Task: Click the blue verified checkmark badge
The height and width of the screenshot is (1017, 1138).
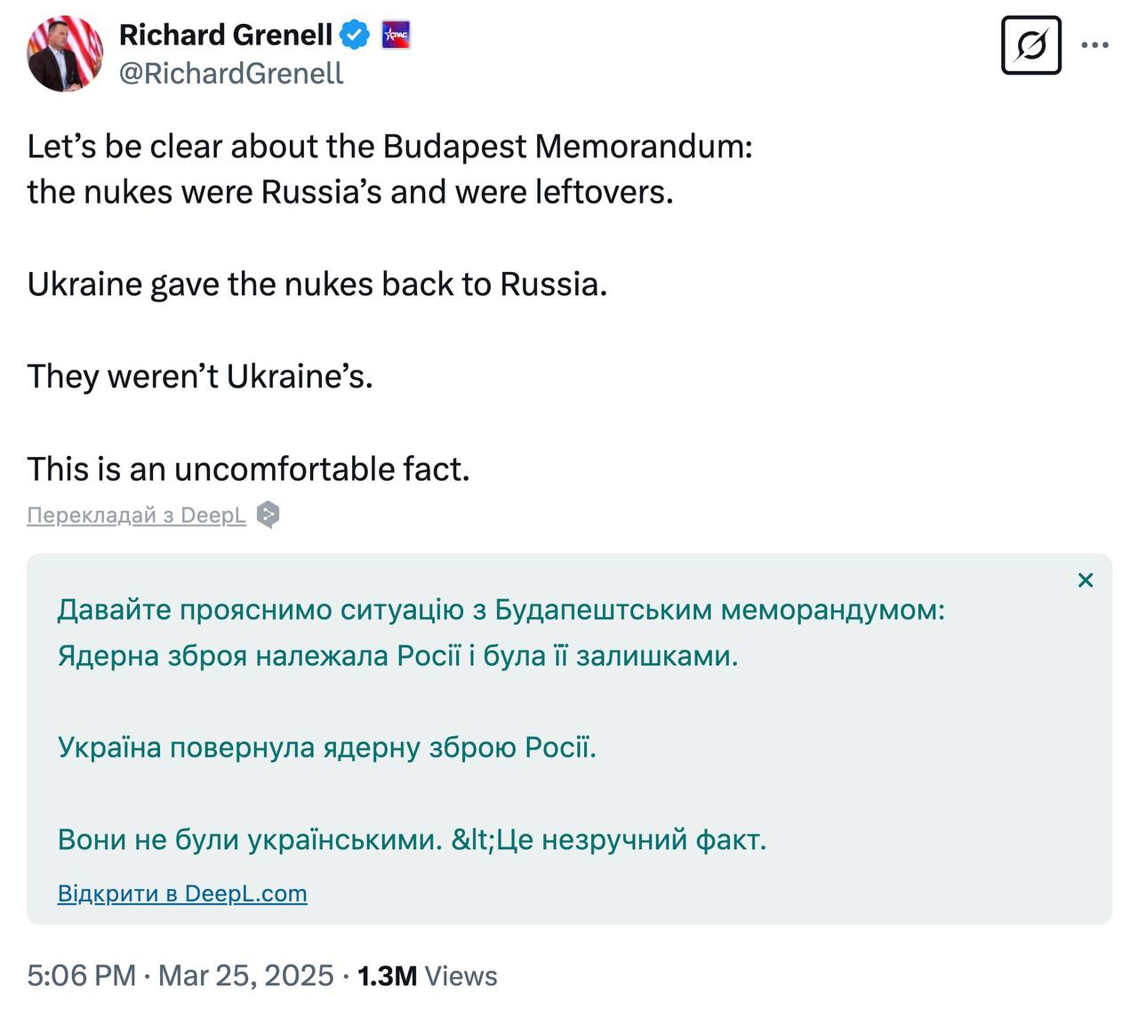Action: (356, 36)
